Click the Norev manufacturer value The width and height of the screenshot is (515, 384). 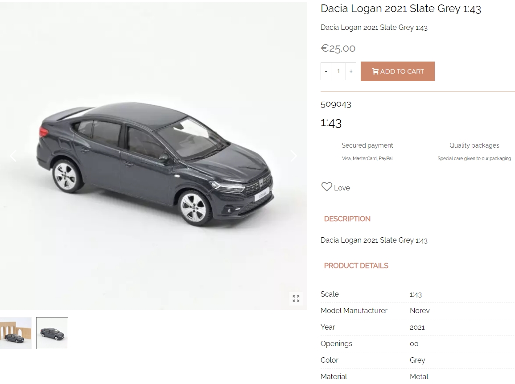point(420,311)
